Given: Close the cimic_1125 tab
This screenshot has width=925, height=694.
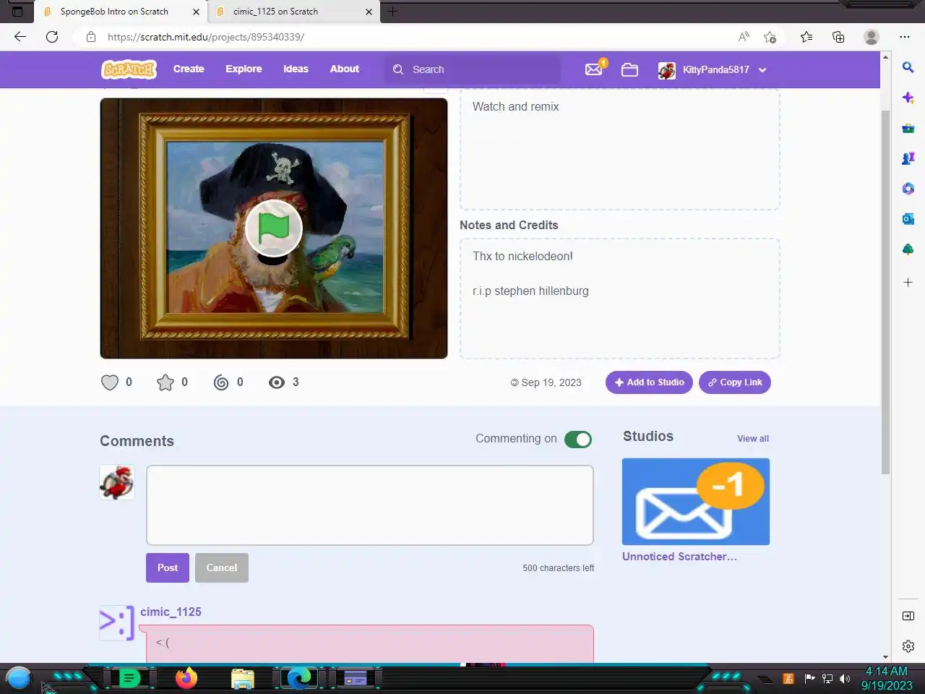Looking at the screenshot, I should coord(369,12).
